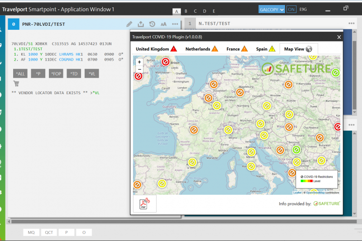Click the share/export icon in the PNR window header
The image size is (362, 241).
pyautogui.click(x=141, y=24)
